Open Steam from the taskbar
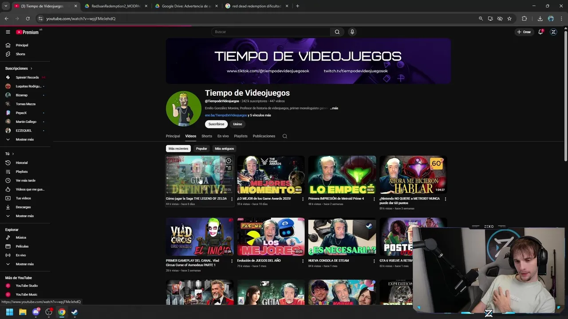Viewport: 568px width, 319px height. 75,312
